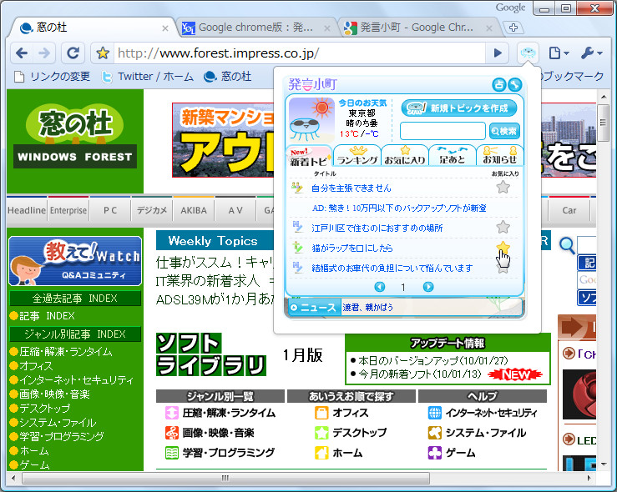Close the 窓の杜 tab
Viewport: 617px width, 492px height.
(165, 28)
